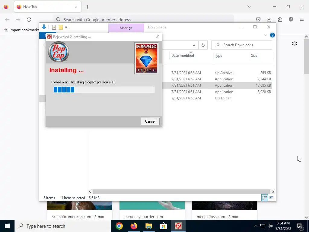Select the File folder row
The image size is (309, 232).
coord(217,98)
